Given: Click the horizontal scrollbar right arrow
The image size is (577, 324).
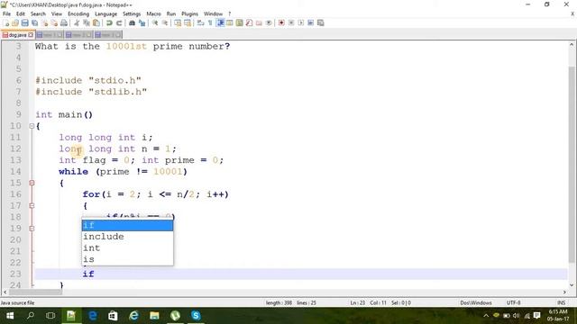Looking at the screenshot, I should point(564,292).
